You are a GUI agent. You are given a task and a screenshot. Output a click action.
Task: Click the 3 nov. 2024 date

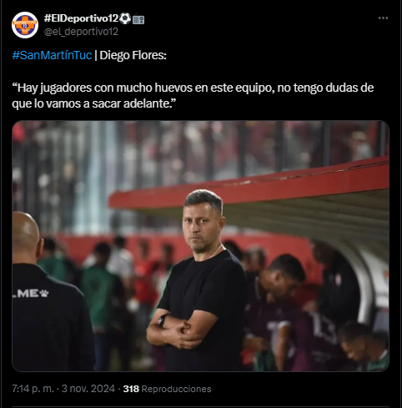pyautogui.click(x=88, y=389)
